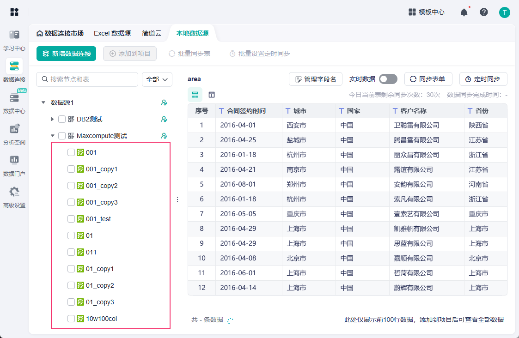Click type icon of 城市 column

point(288,111)
